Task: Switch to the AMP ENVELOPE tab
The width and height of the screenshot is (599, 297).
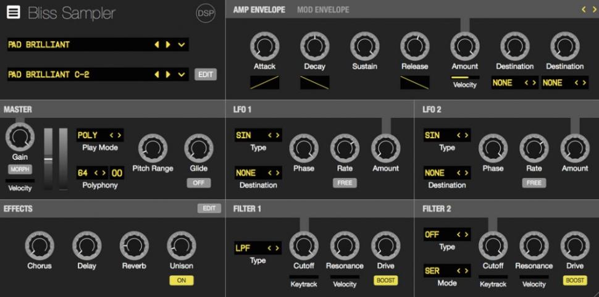Action: [x=259, y=10]
